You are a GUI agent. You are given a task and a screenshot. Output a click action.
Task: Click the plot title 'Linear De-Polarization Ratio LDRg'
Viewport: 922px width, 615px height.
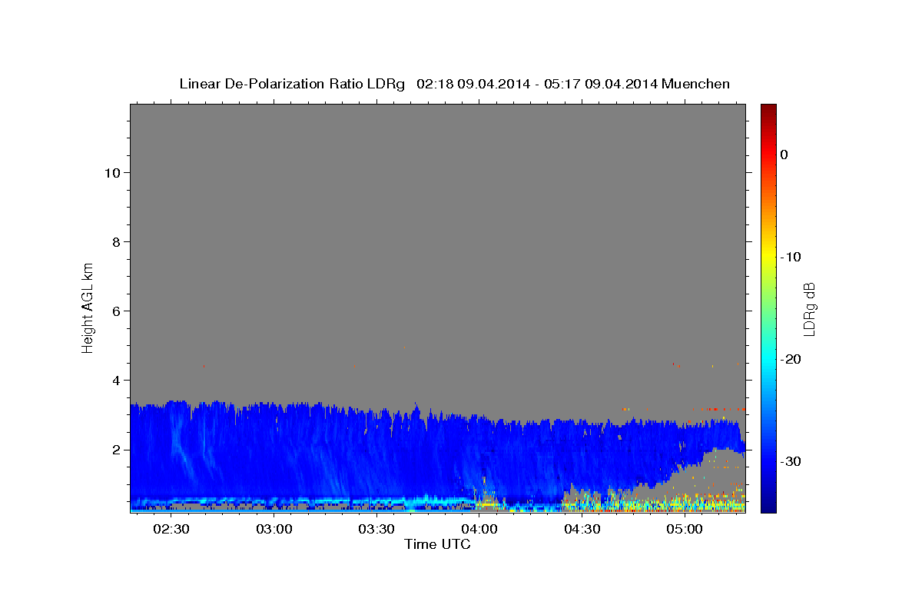[291, 84]
